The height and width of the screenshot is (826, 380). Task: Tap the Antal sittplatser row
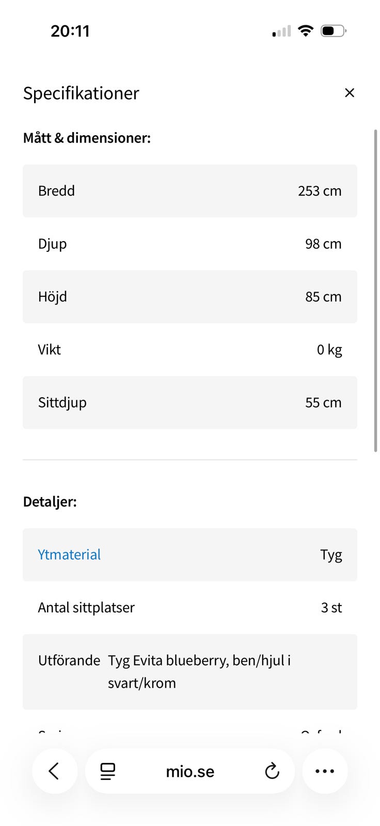pos(190,608)
